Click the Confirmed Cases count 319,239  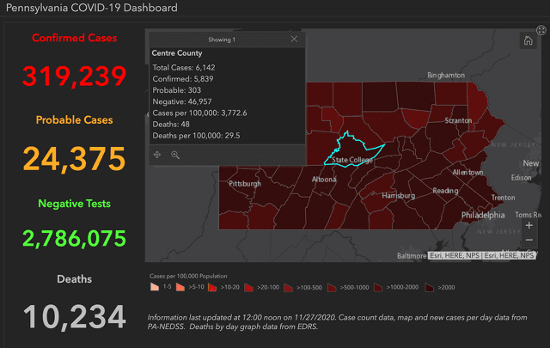(x=74, y=76)
